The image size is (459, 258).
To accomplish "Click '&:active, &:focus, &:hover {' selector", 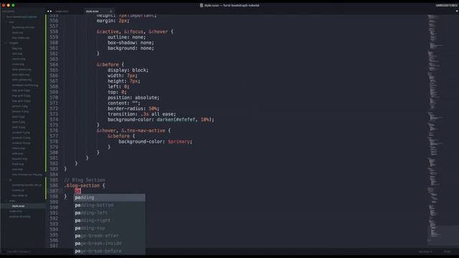I will 135,32.
